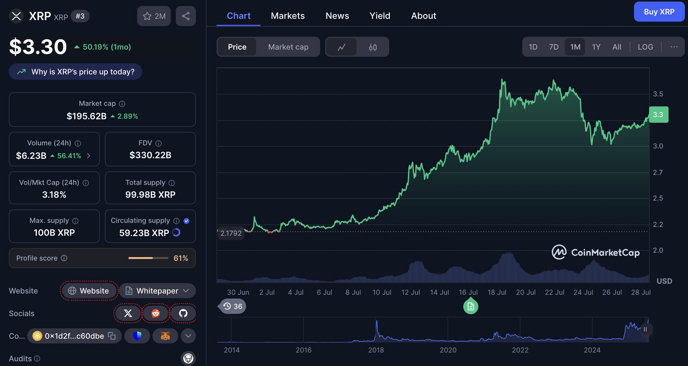Open the About tab
This screenshot has height=366, width=688.
click(x=424, y=16)
